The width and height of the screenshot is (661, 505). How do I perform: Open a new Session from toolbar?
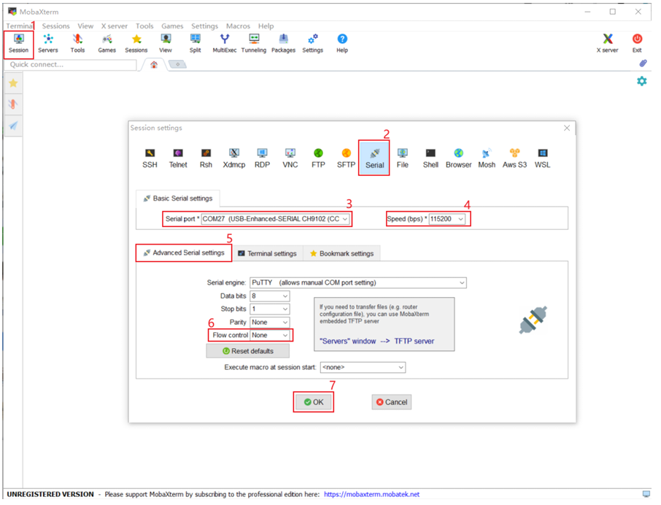(18, 44)
